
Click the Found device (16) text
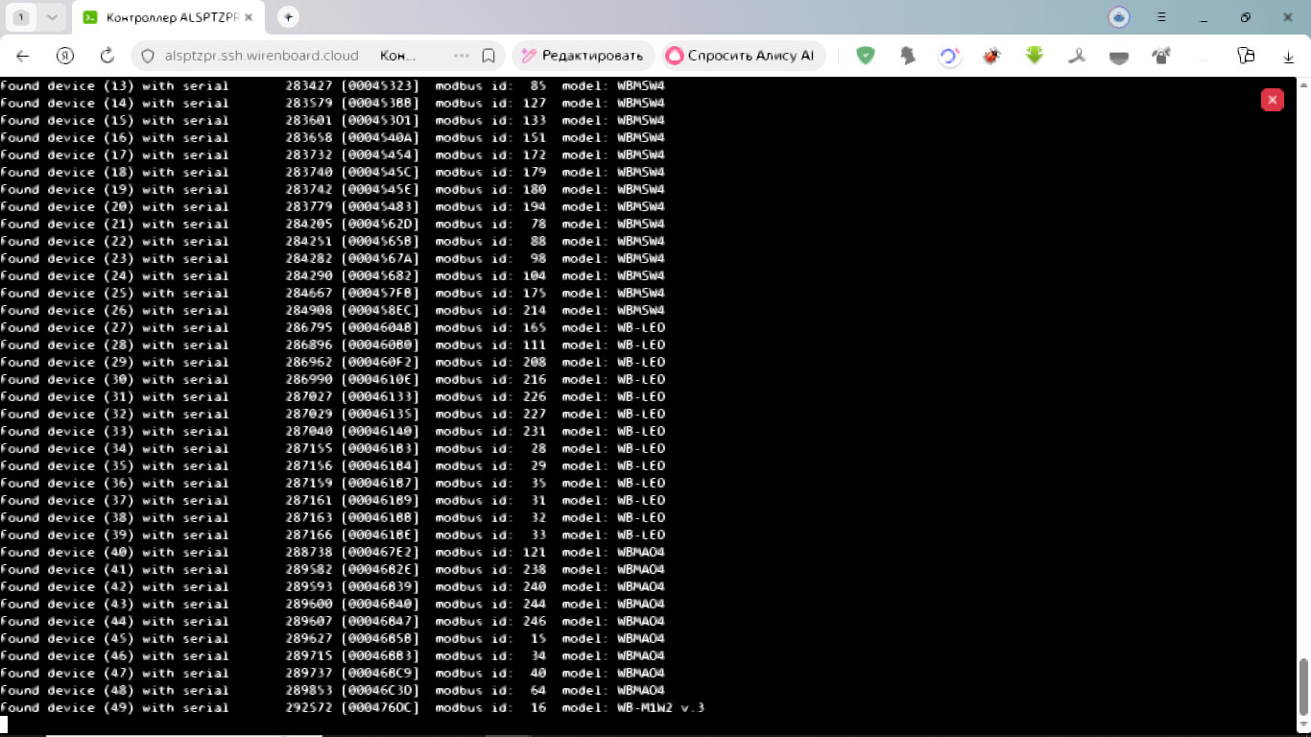tap(67, 137)
